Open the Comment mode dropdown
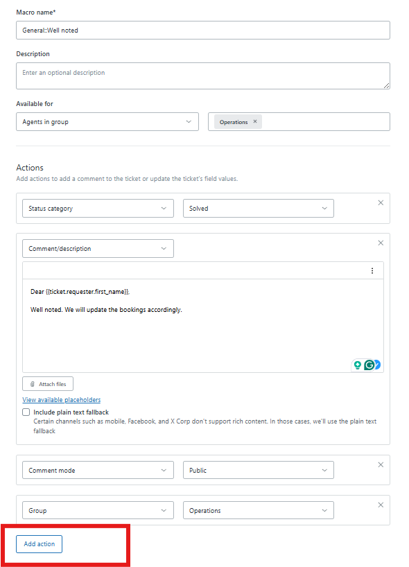Screen dimensions: 409x567 (x=98, y=470)
